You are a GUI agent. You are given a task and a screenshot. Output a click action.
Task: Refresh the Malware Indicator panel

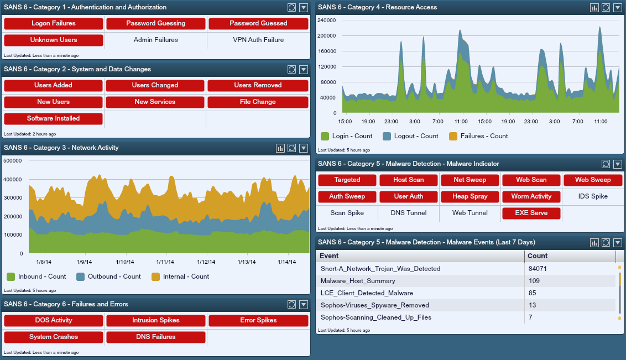606,164
